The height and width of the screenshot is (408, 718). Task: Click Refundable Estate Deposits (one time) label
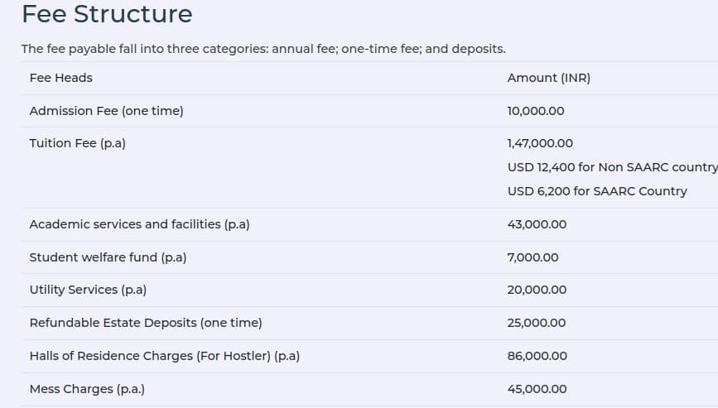pos(146,323)
